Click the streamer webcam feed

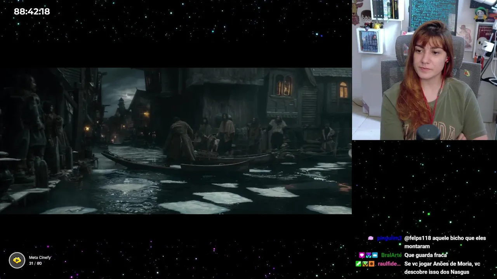424,70
